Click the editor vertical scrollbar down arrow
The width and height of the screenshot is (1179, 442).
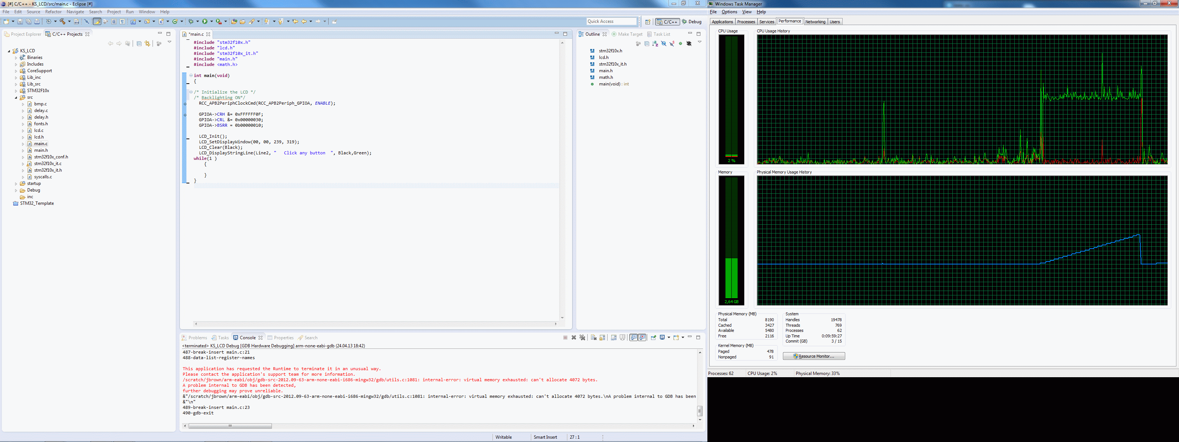[562, 318]
